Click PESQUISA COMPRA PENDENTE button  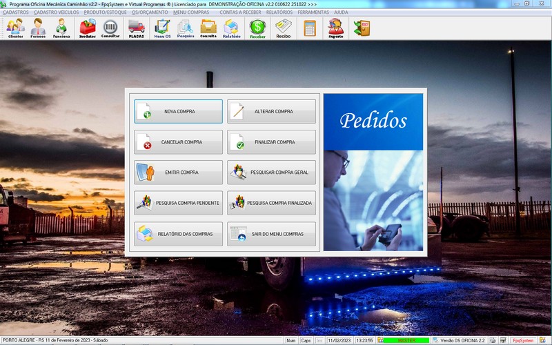(x=178, y=203)
